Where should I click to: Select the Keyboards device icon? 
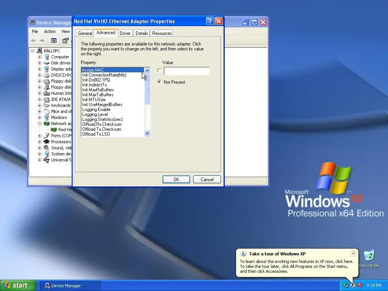tap(47, 105)
